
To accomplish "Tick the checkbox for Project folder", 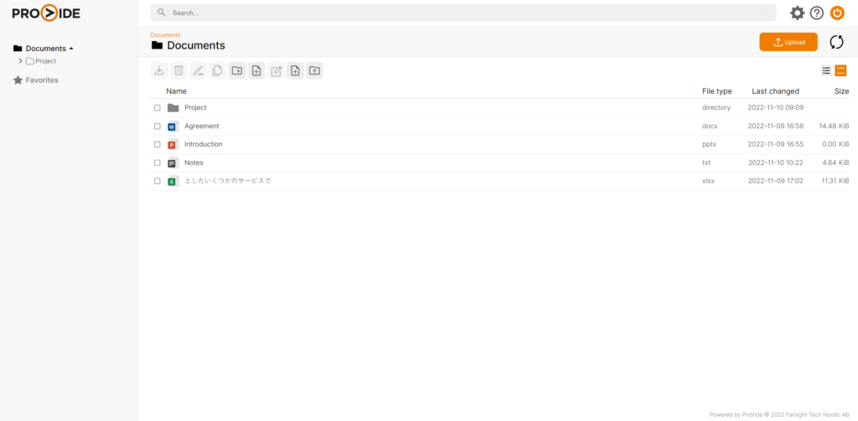I will pyautogui.click(x=157, y=108).
